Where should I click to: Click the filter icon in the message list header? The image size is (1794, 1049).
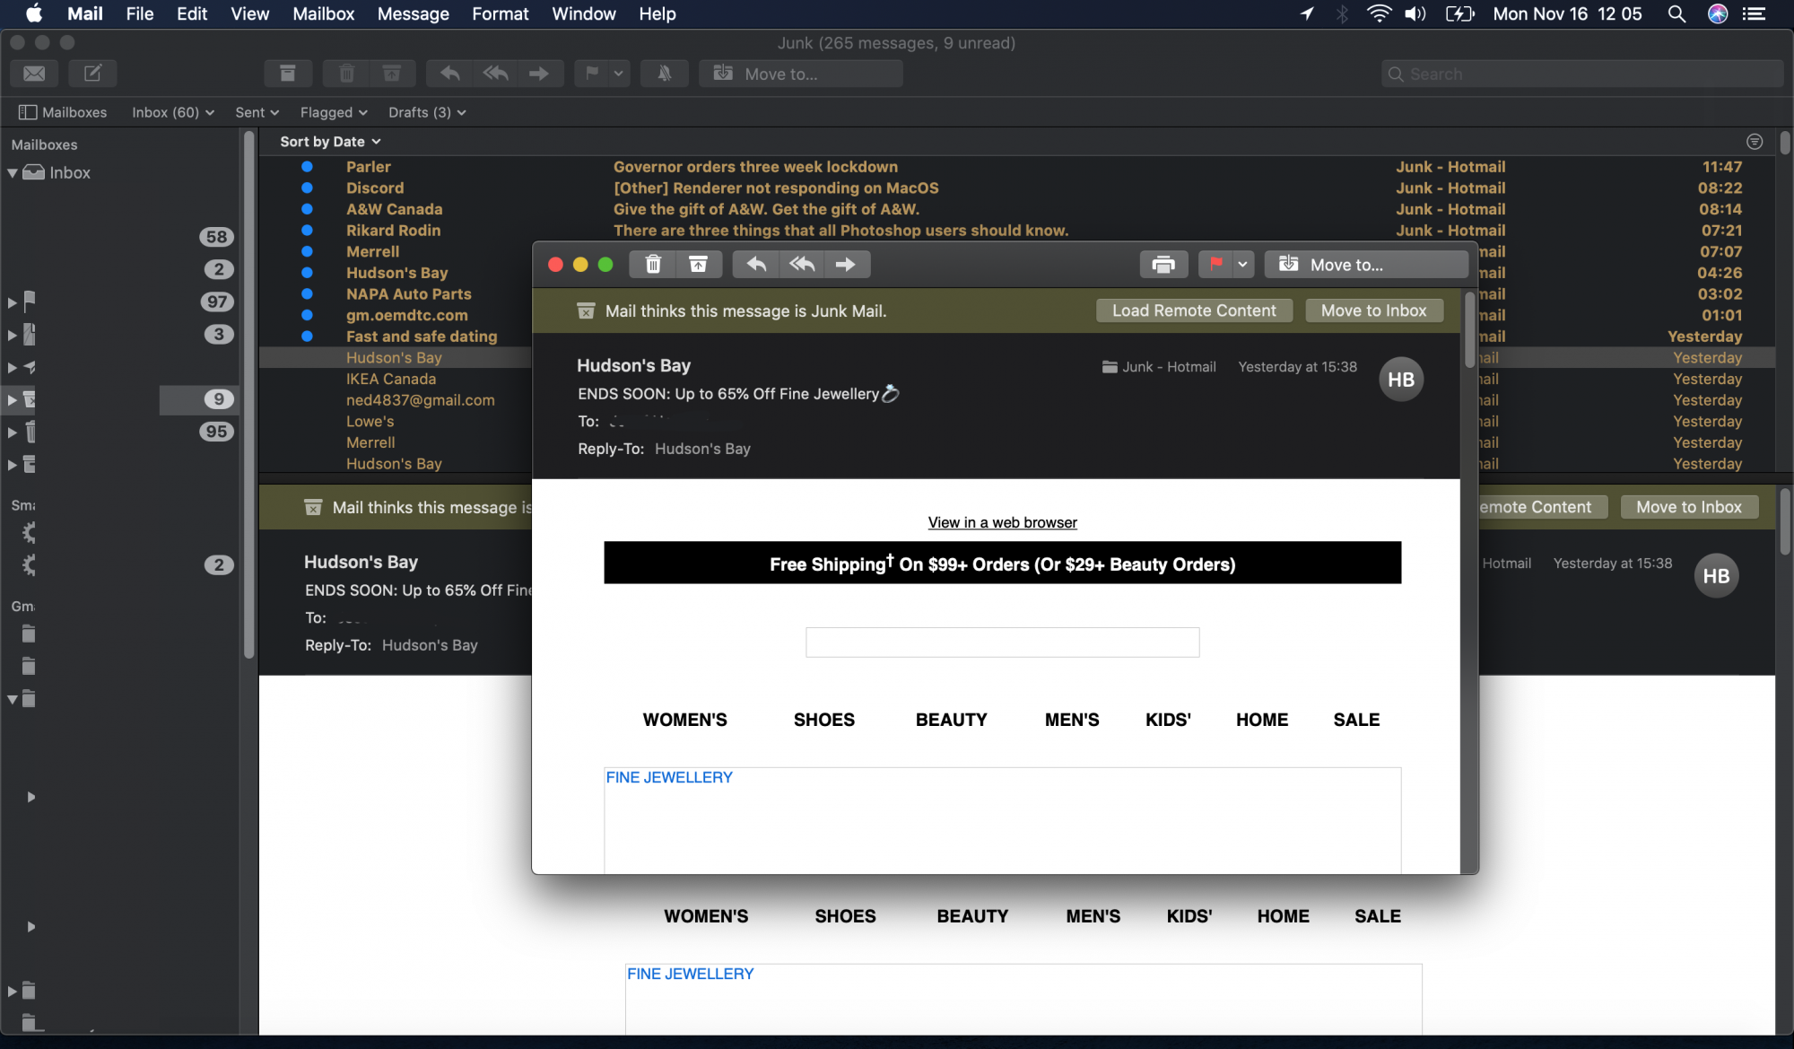tap(1755, 142)
